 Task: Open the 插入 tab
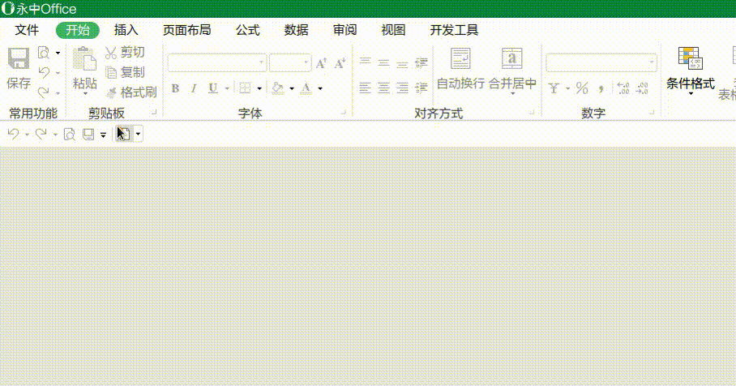tap(126, 30)
